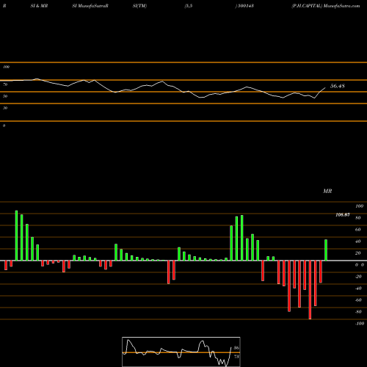Click the MR 60 axis label

[358, 230]
